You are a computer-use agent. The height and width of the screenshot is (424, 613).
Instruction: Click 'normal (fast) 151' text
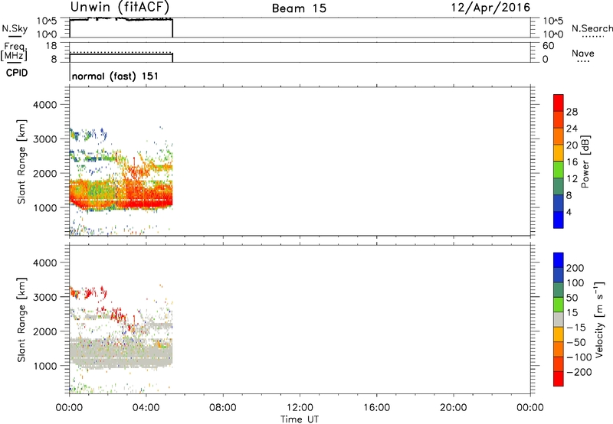tap(116, 76)
